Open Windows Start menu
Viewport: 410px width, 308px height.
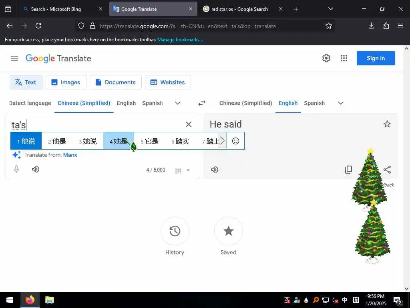(x=10, y=300)
